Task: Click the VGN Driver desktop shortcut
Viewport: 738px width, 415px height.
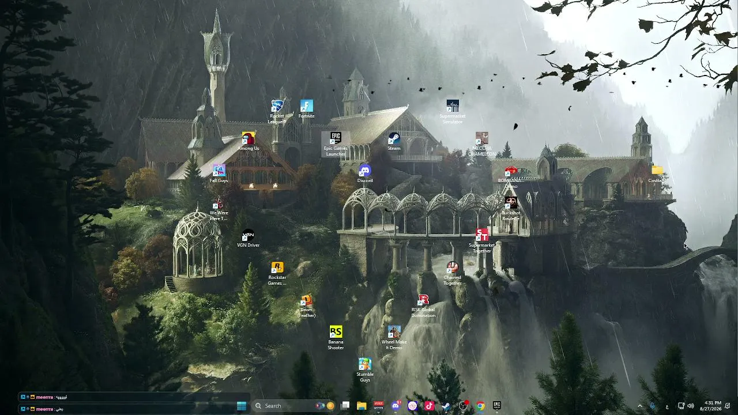Action: pos(248,238)
